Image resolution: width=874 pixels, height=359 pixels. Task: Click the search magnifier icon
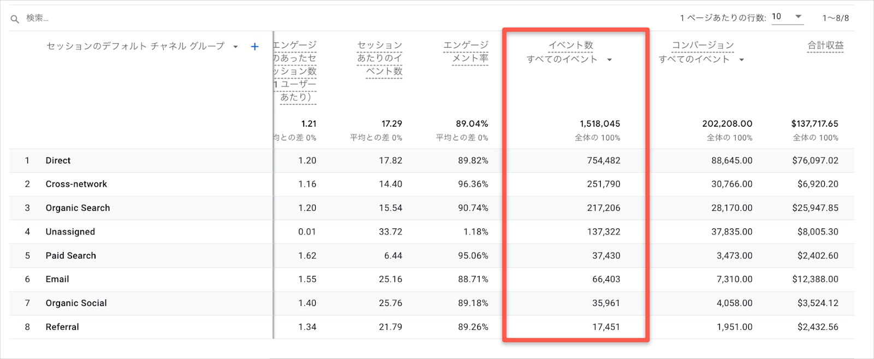pyautogui.click(x=15, y=19)
